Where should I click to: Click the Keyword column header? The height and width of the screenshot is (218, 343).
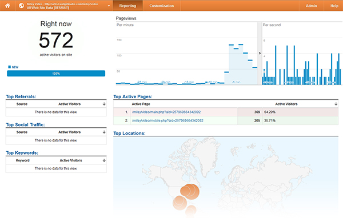click(22, 160)
